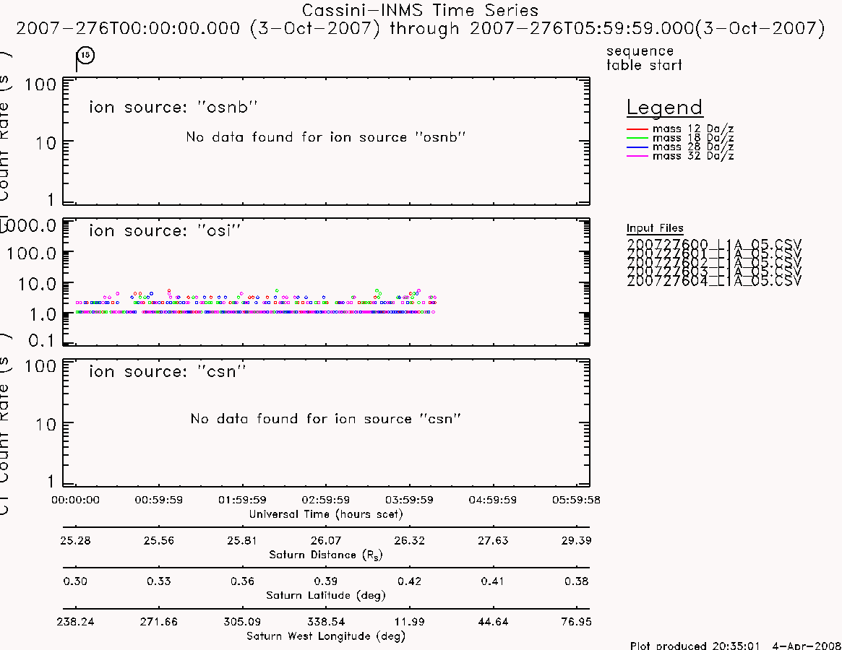The width and height of the screenshot is (842, 650).
Task: Click the first input file 200727600_L1A_05.CSV
Action: 713,244
